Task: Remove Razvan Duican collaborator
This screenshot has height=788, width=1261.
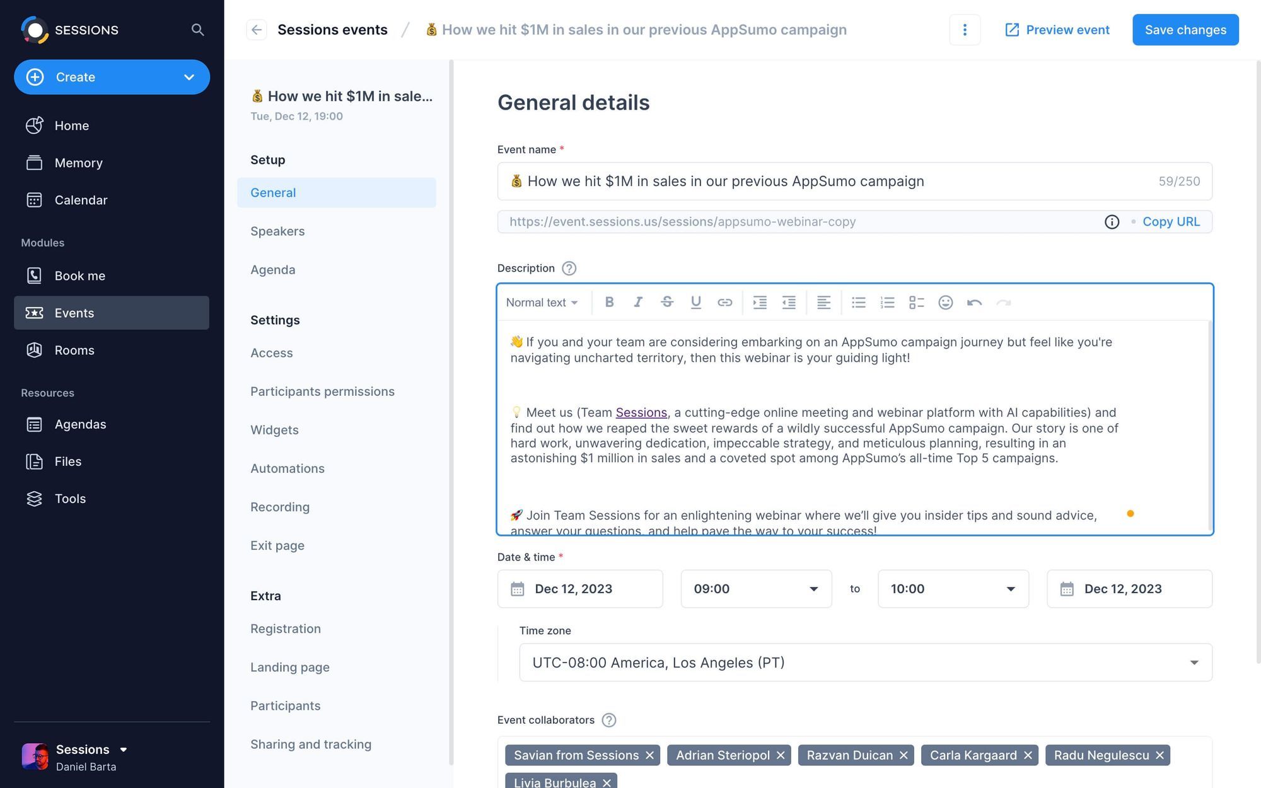Action: point(904,755)
